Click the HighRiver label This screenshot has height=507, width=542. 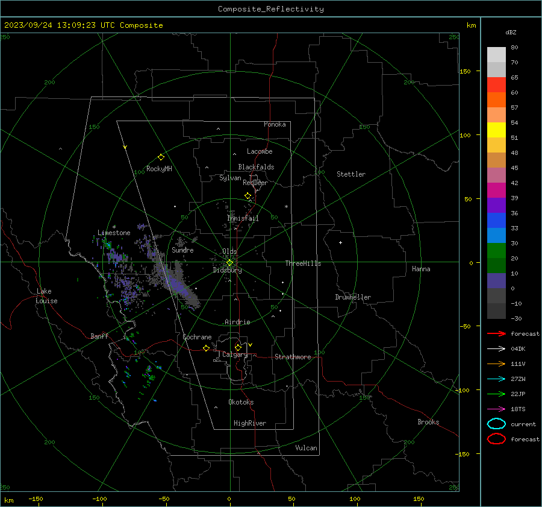[250, 423]
